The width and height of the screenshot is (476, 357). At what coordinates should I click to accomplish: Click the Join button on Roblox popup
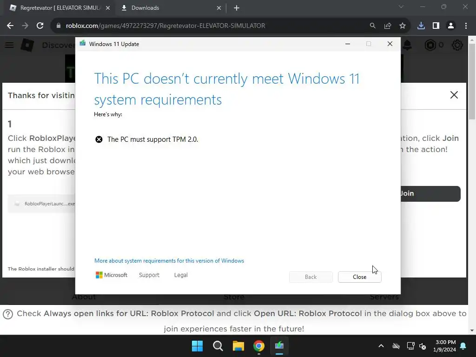[x=430, y=194]
